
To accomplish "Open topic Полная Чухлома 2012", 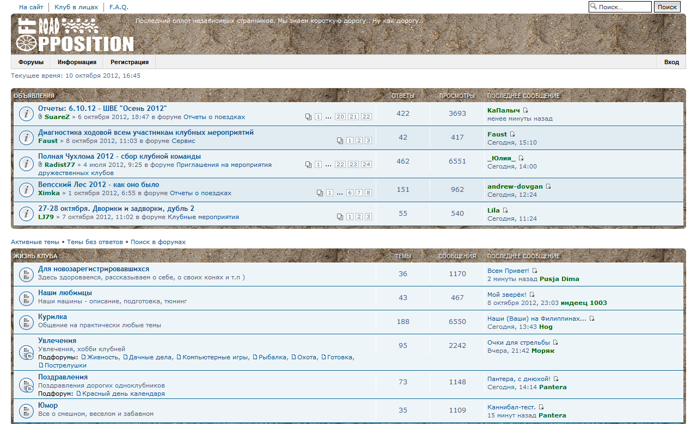I will coord(119,157).
